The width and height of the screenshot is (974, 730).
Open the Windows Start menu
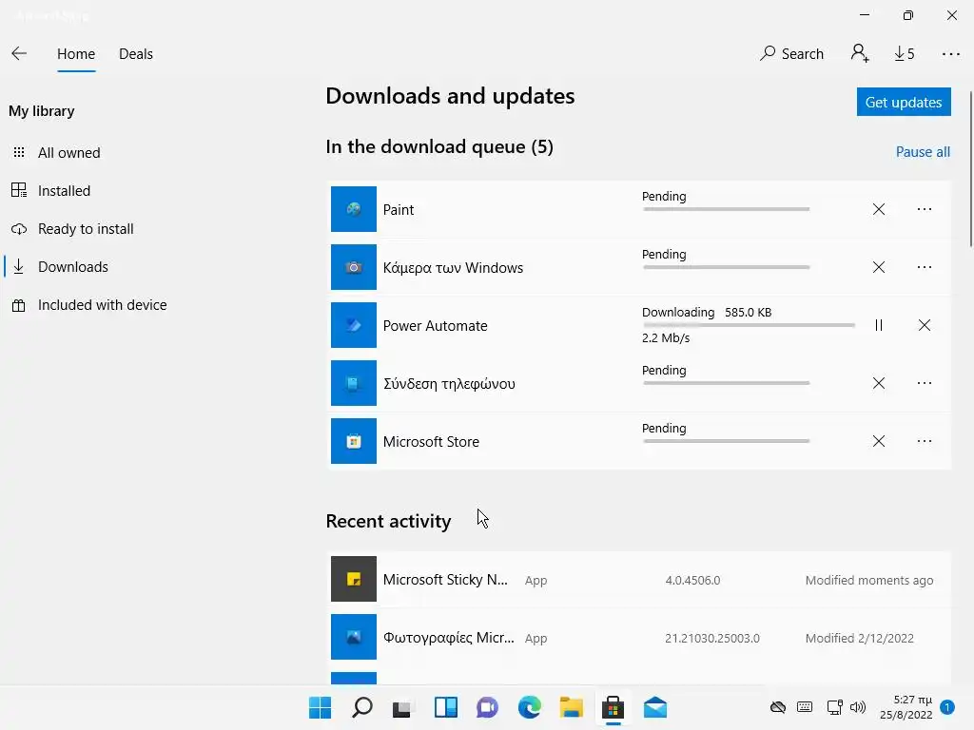[320, 707]
